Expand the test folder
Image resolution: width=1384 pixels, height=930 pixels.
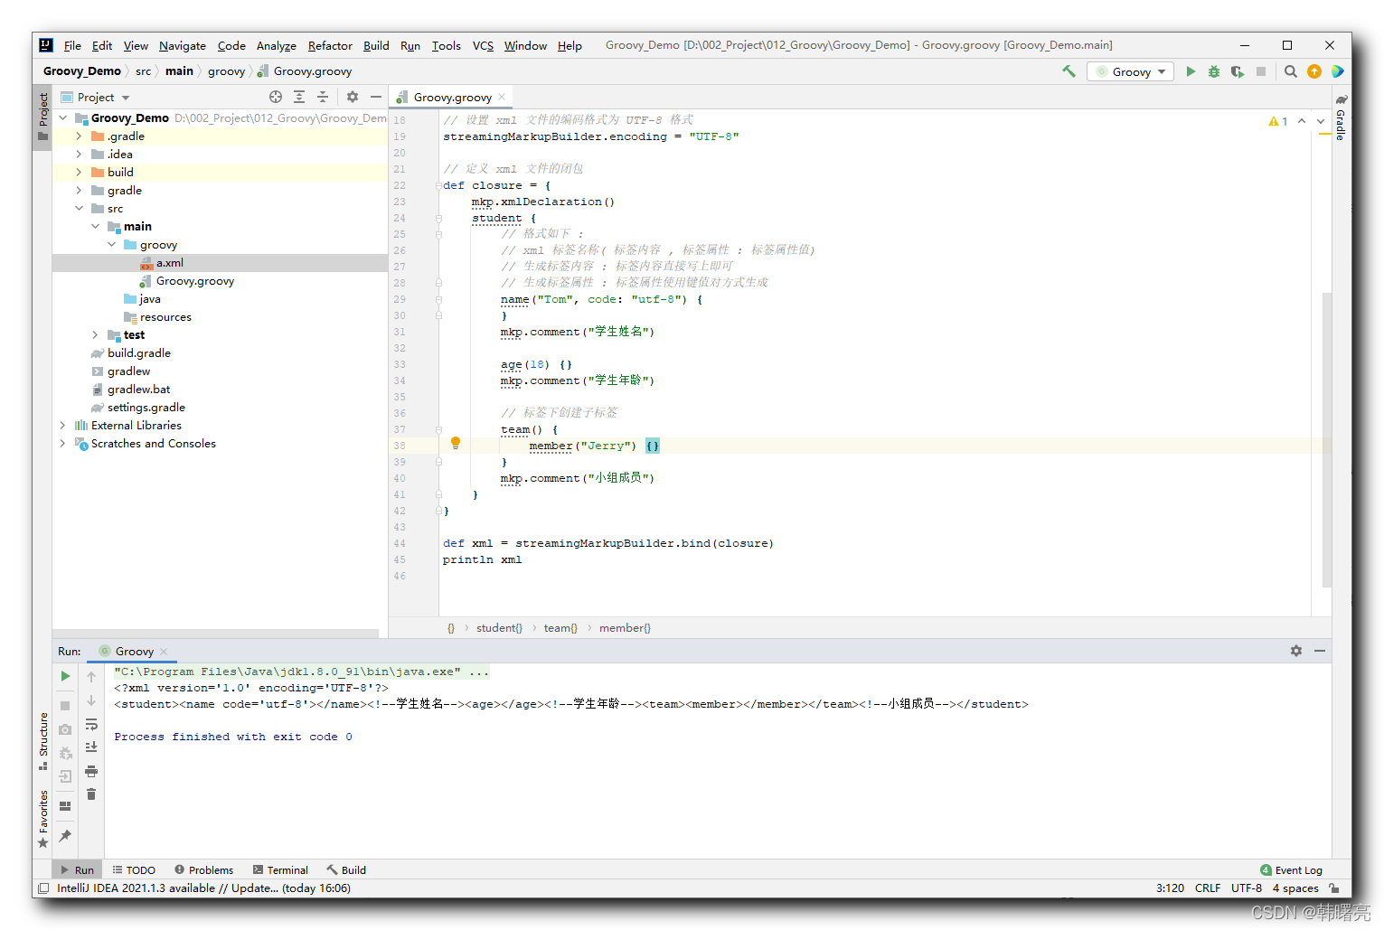96,335
